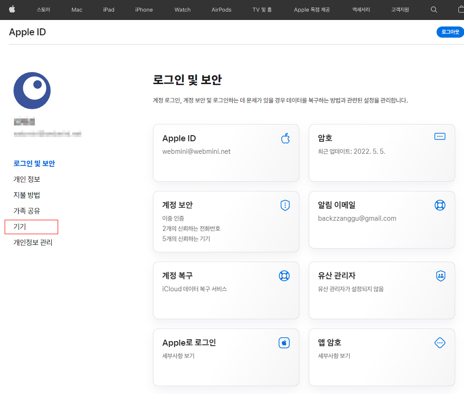
Task: Open the 암호 card title
Action: [x=325, y=138]
